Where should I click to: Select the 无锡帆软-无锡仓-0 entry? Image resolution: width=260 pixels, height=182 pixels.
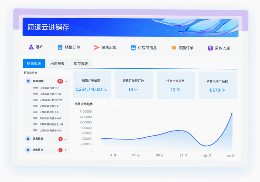pos(46,106)
